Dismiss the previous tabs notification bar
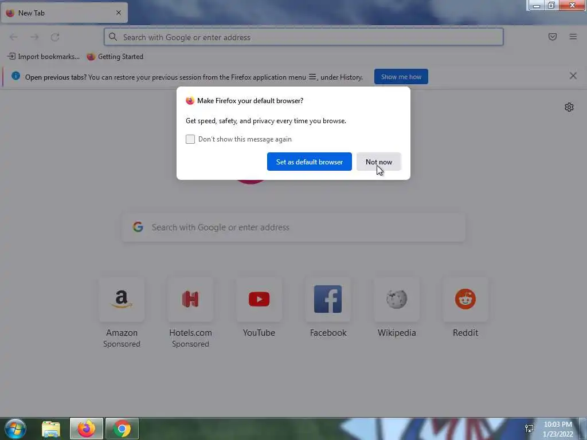 (573, 76)
